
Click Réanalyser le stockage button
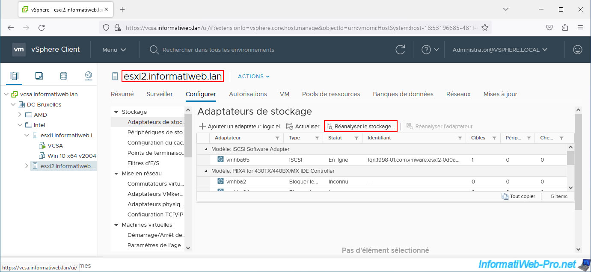click(x=361, y=126)
